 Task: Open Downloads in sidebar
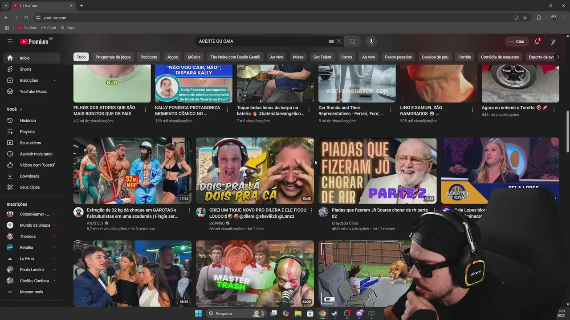(31, 176)
